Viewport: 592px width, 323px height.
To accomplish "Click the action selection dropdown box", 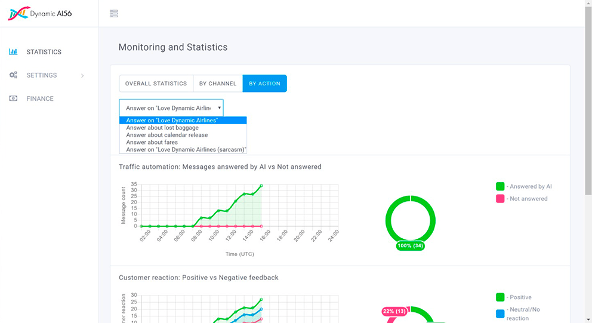I will coord(171,108).
